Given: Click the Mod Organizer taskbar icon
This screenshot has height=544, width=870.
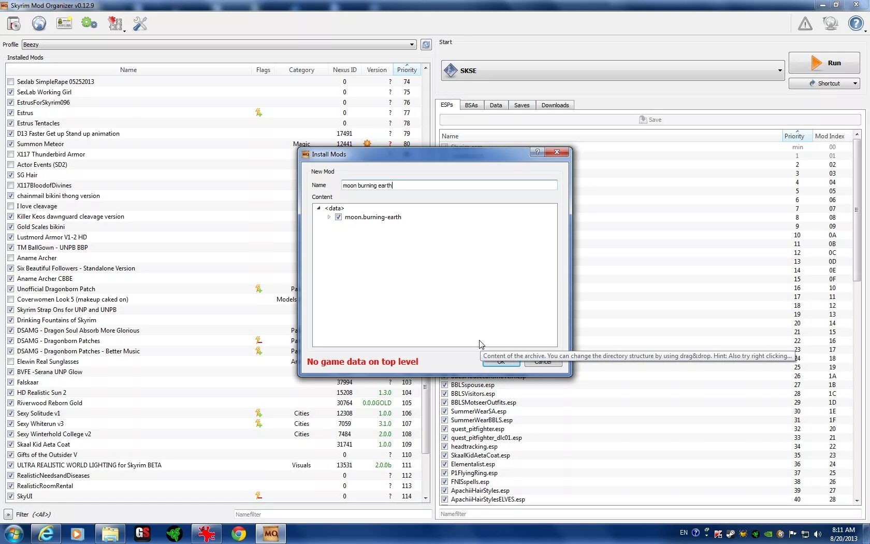Looking at the screenshot, I should pyautogui.click(x=271, y=534).
